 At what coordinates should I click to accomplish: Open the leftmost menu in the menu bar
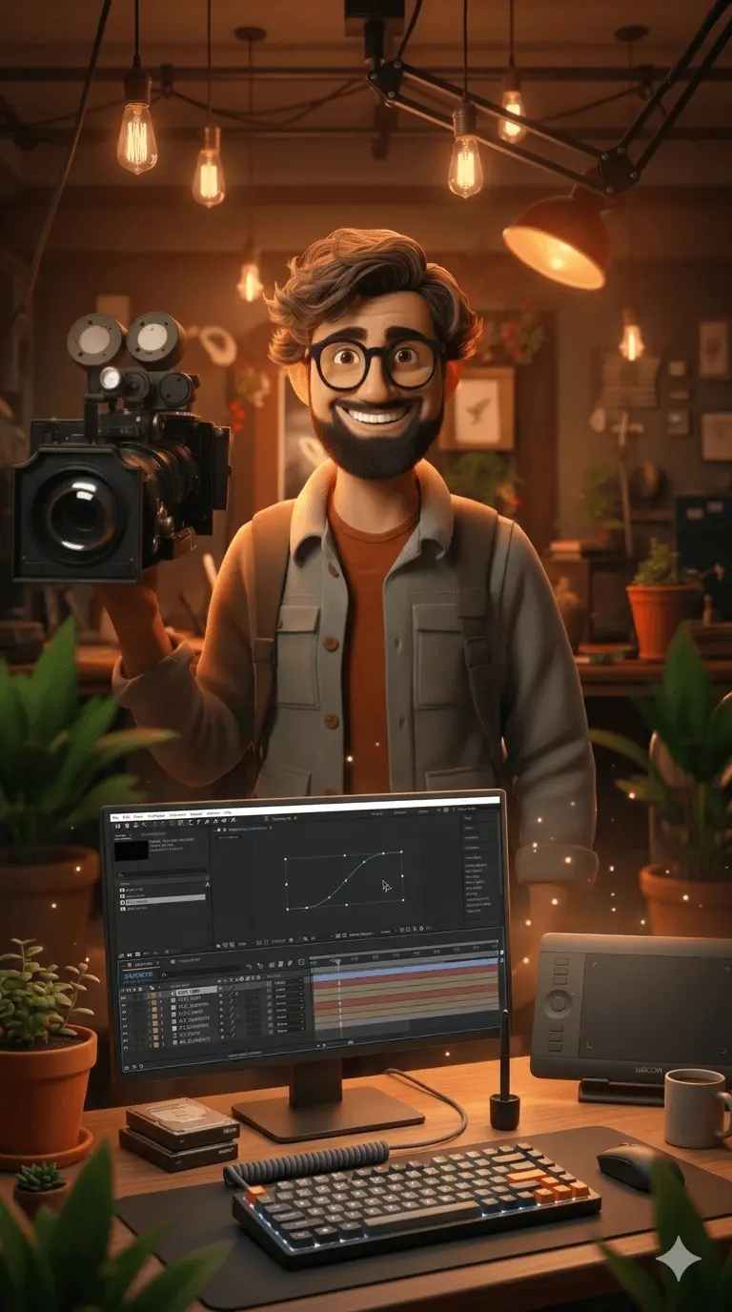(x=115, y=818)
